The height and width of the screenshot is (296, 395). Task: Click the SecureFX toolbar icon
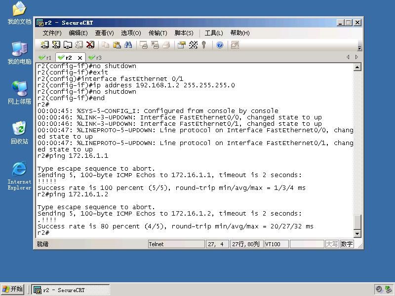pos(235,45)
